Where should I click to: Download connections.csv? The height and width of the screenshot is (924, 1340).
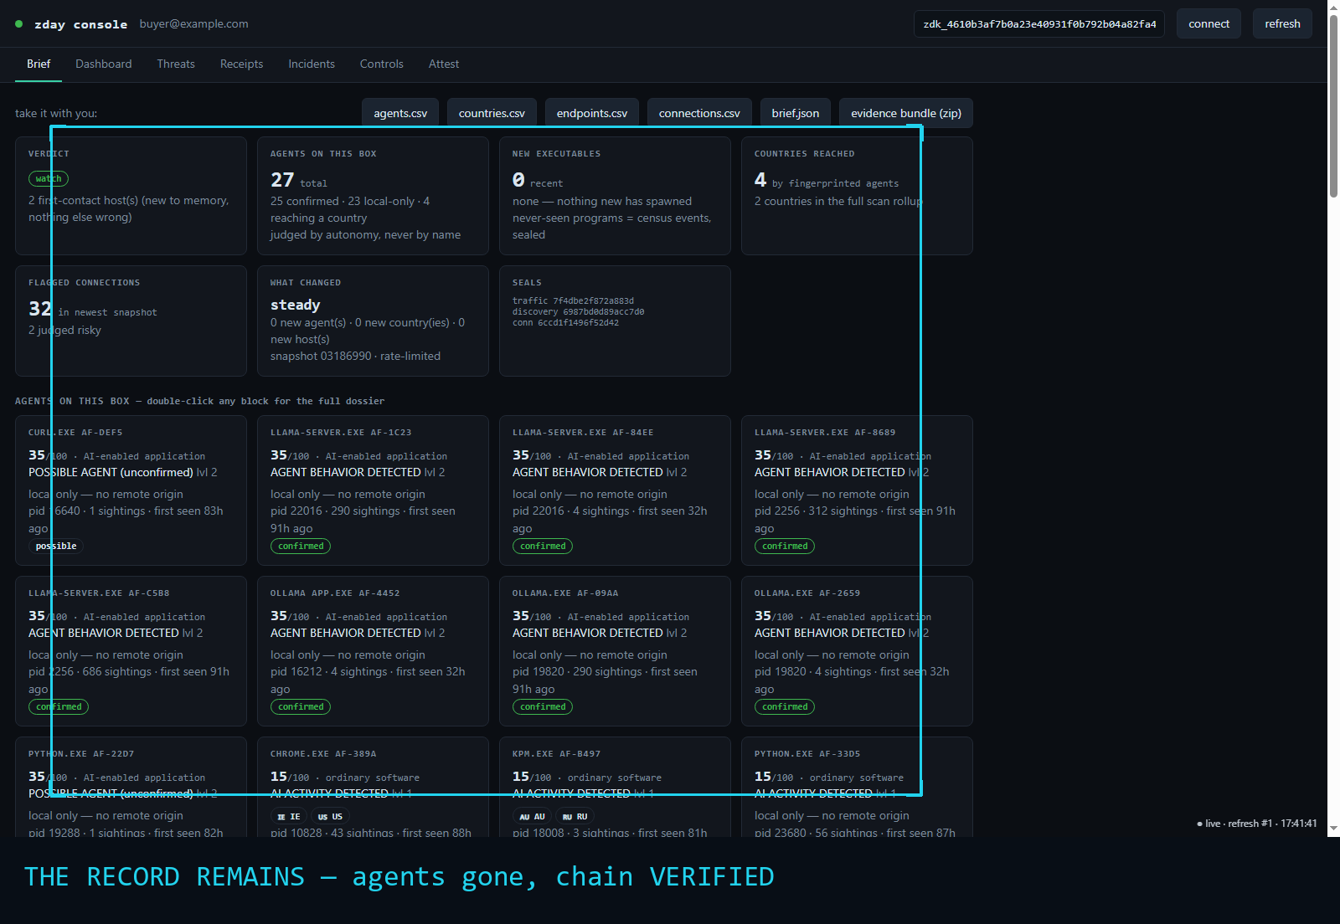coord(699,113)
